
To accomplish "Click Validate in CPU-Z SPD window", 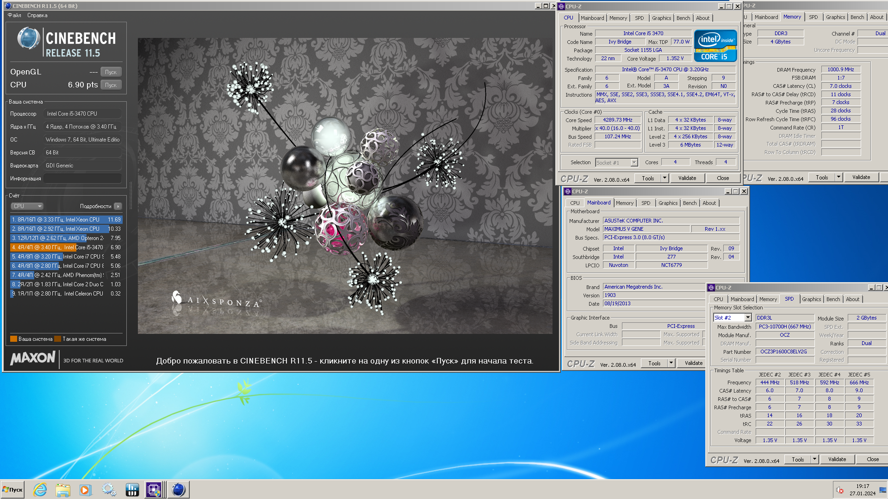I will click(837, 459).
